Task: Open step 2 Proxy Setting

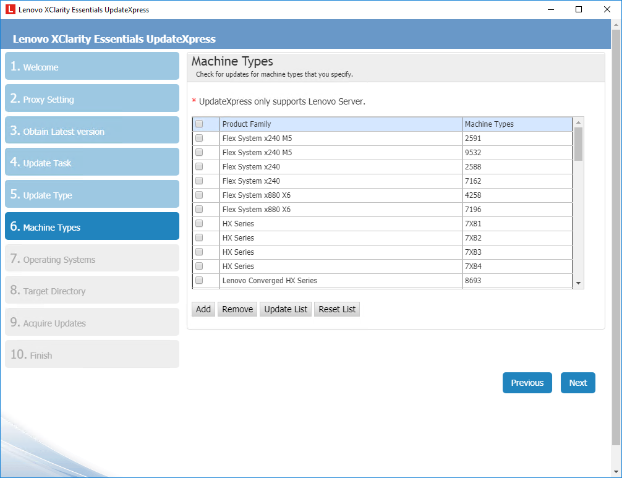Action: click(92, 98)
